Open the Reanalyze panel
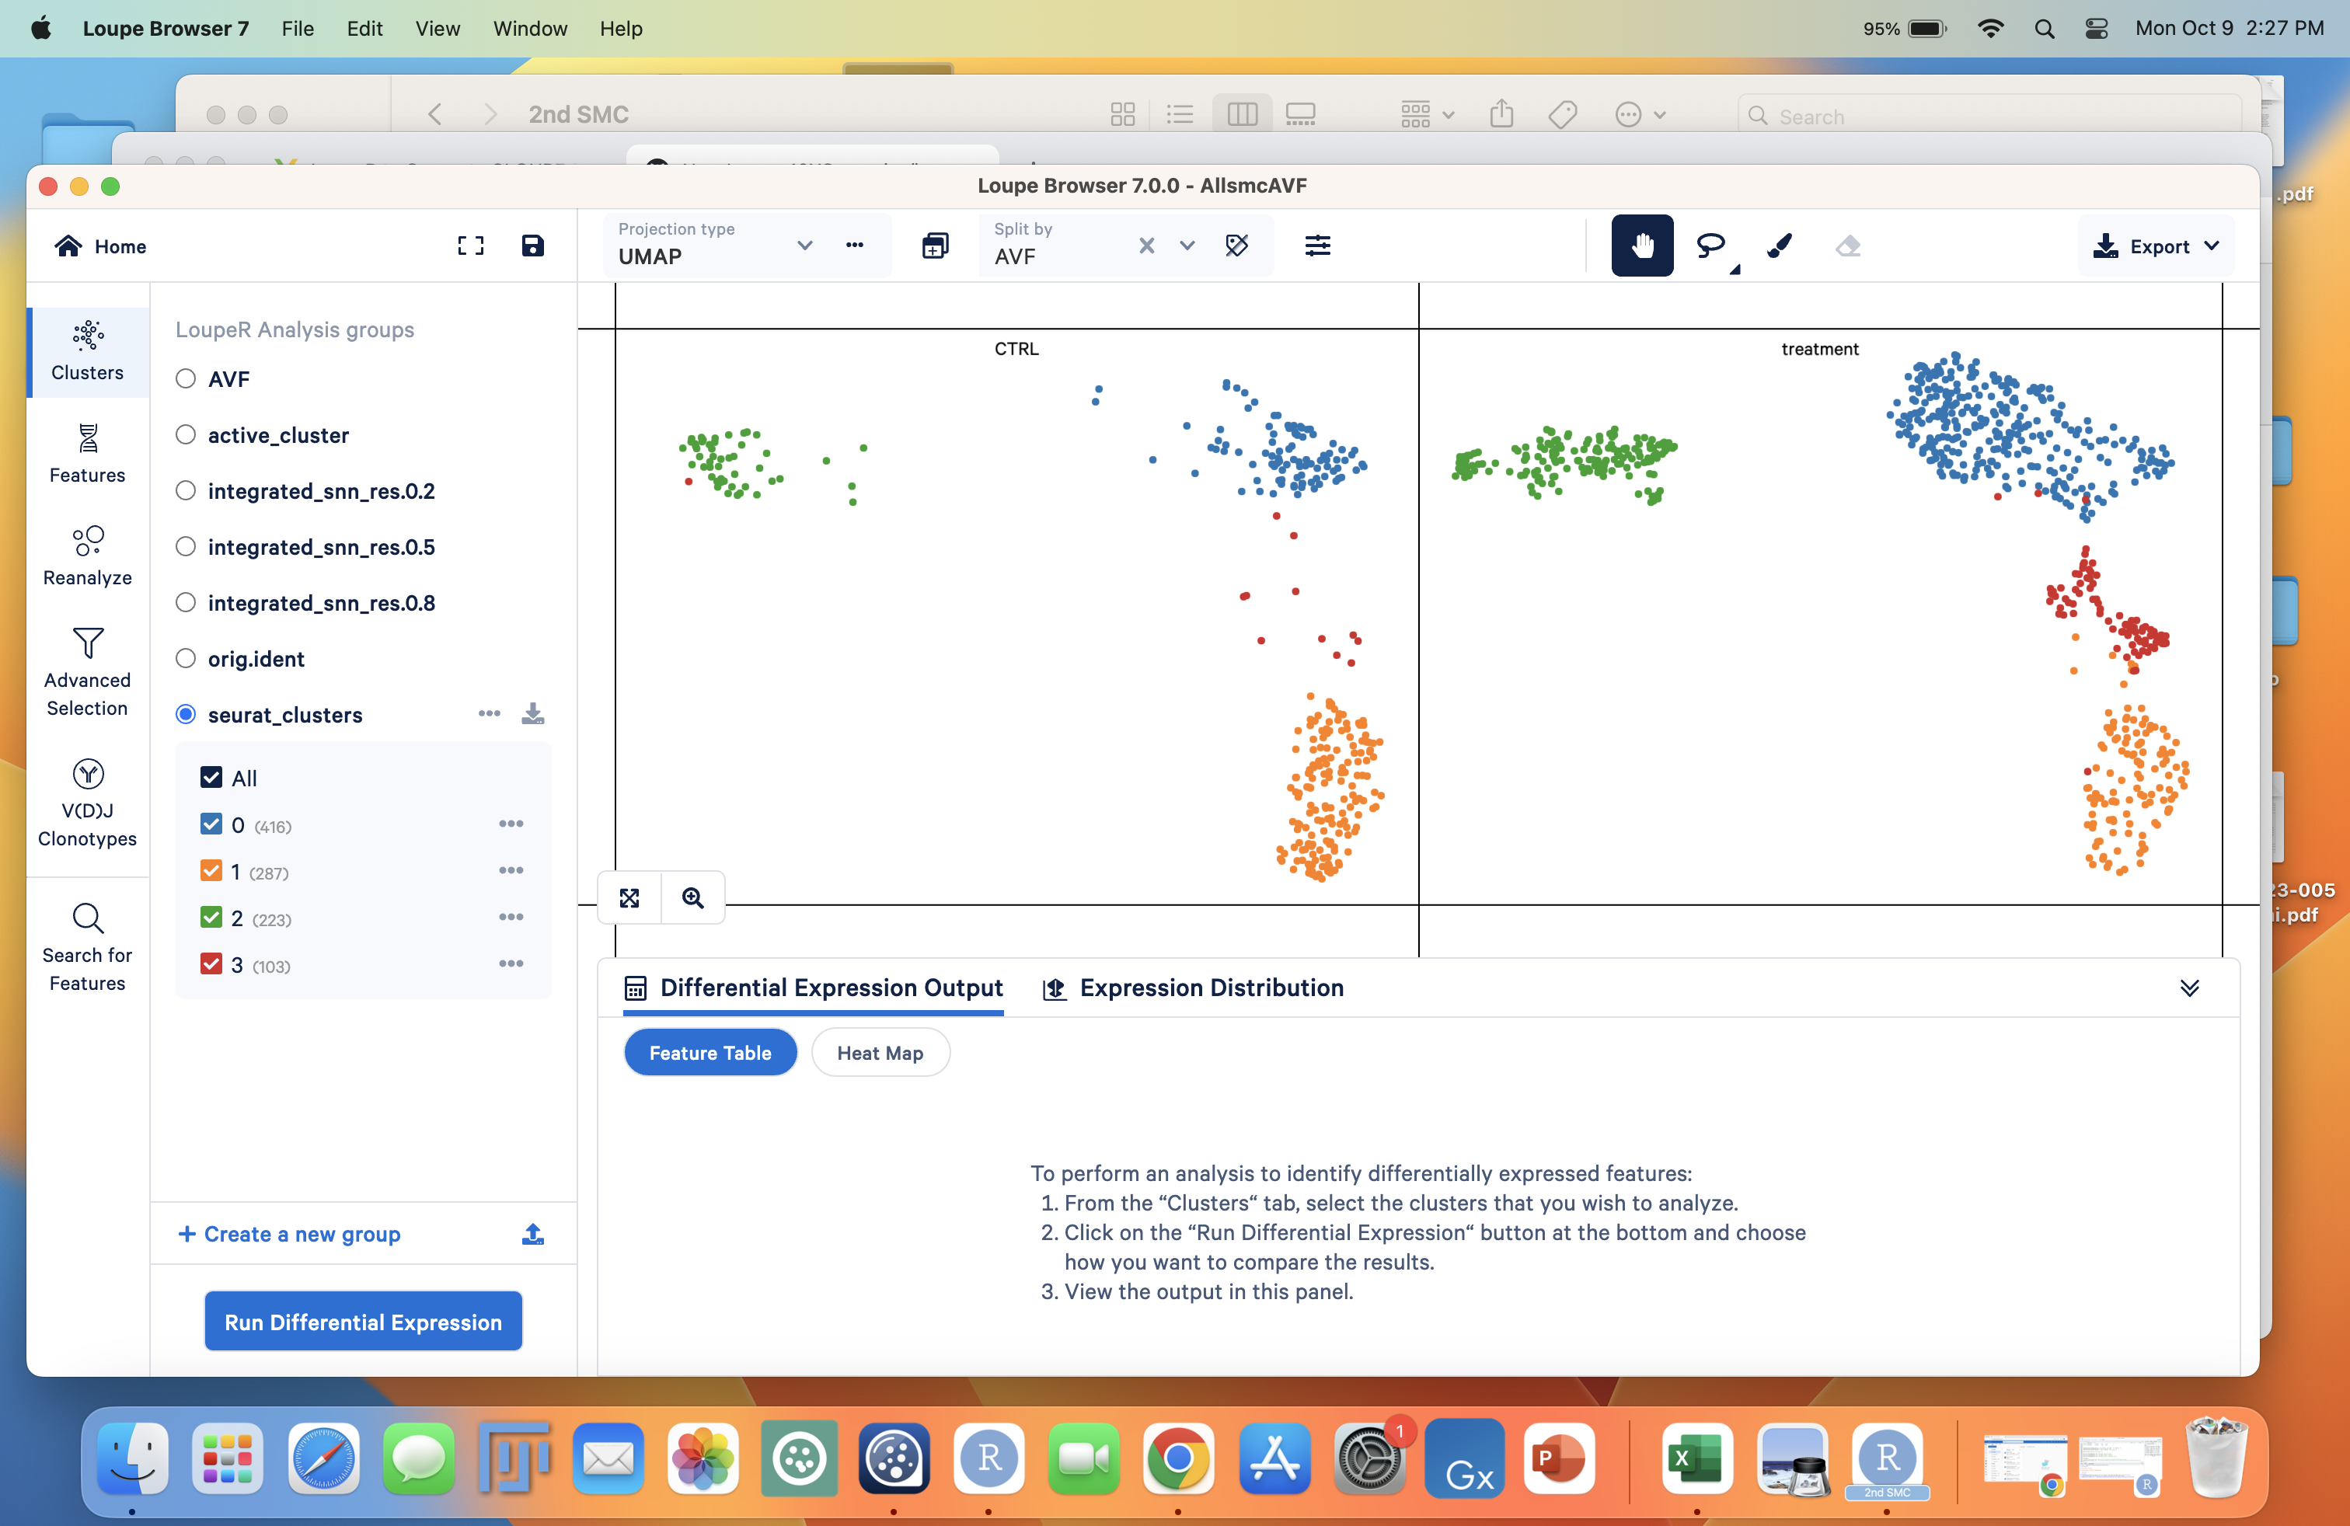Viewport: 2350px width, 1526px height. (87, 556)
